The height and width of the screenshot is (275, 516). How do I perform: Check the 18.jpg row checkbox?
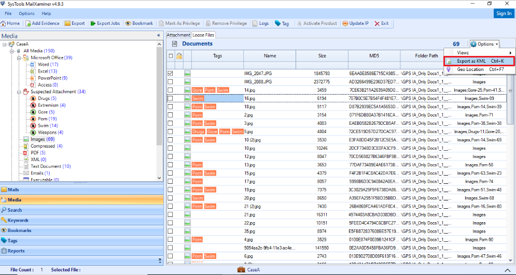170,107
